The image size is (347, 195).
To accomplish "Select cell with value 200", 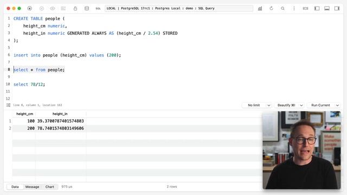I will (x=31, y=128).
